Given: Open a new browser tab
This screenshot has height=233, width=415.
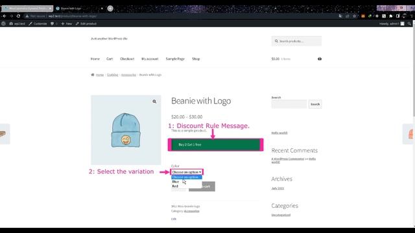Looking at the screenshot, I should tap(110, 8).
